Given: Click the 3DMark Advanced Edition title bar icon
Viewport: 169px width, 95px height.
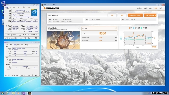Looking at the screenshot, I should (42, 5).
